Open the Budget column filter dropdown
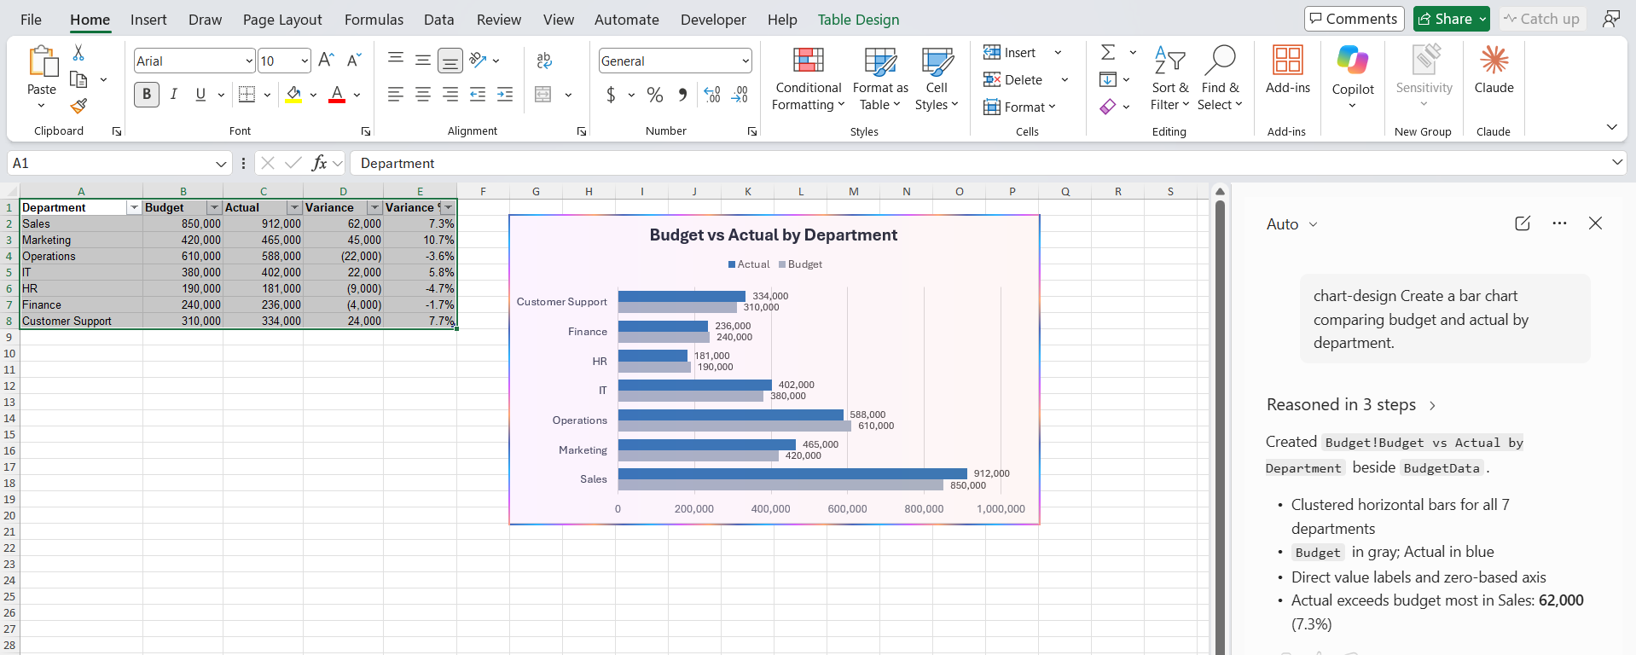Viewport: 1636px width, 655px height. coord(214,208)
